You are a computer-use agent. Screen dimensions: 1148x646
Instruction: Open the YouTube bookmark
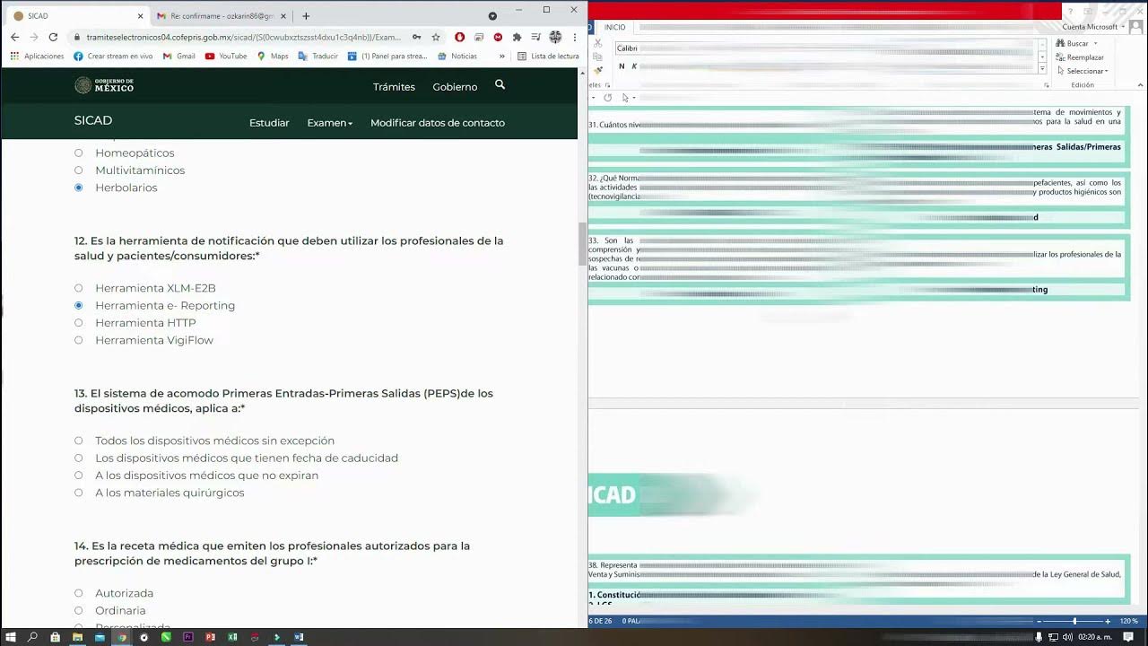[x=226, y=56]
